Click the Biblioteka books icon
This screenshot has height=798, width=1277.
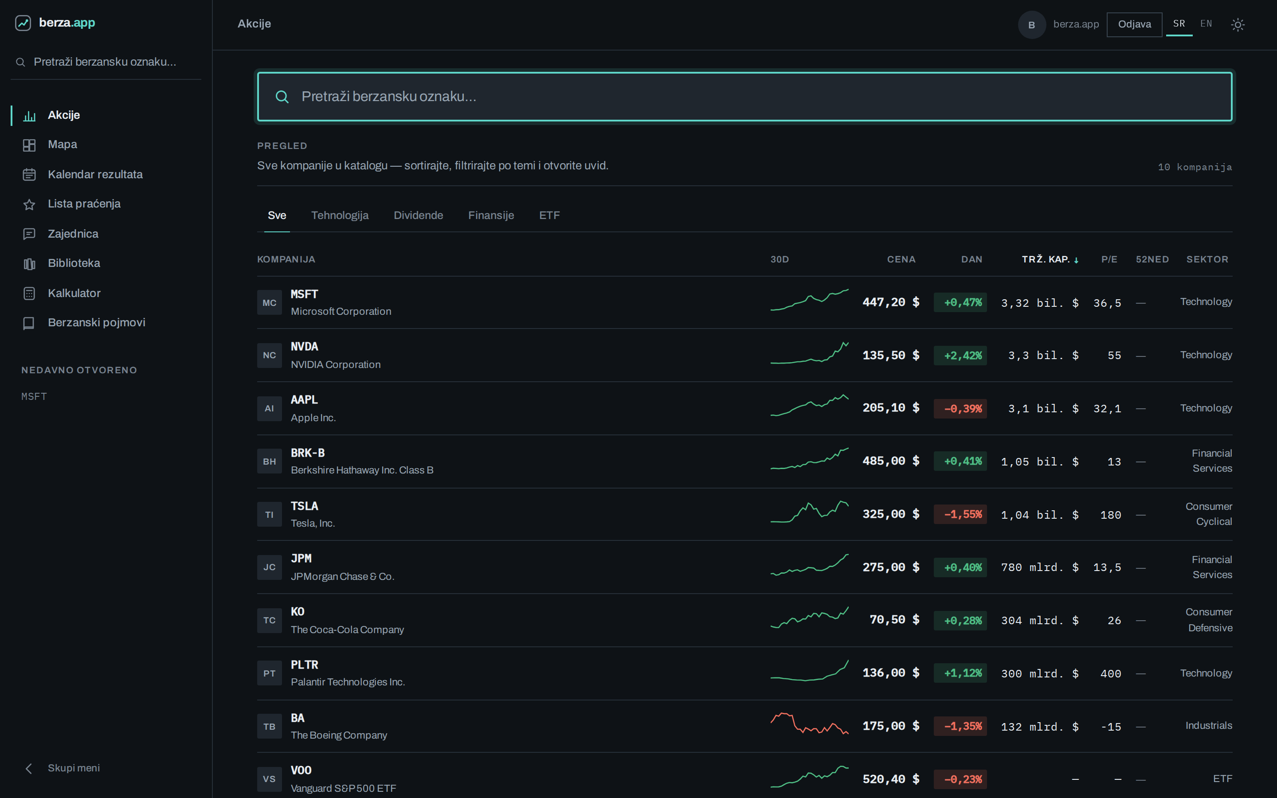(x=30, y=263)
